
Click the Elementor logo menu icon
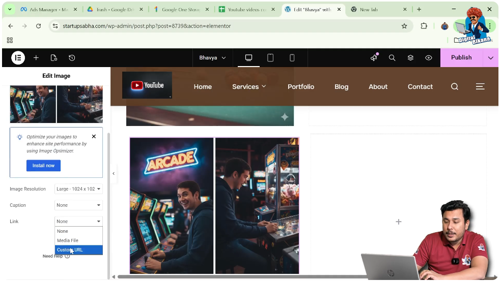point(18,58)
